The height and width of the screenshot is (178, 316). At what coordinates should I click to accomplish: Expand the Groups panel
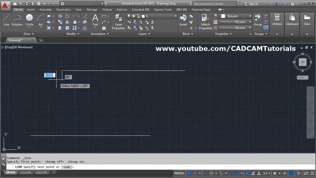[x=261, y=34]
